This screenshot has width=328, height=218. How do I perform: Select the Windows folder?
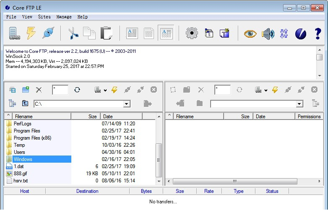click(x=39, y=159)
